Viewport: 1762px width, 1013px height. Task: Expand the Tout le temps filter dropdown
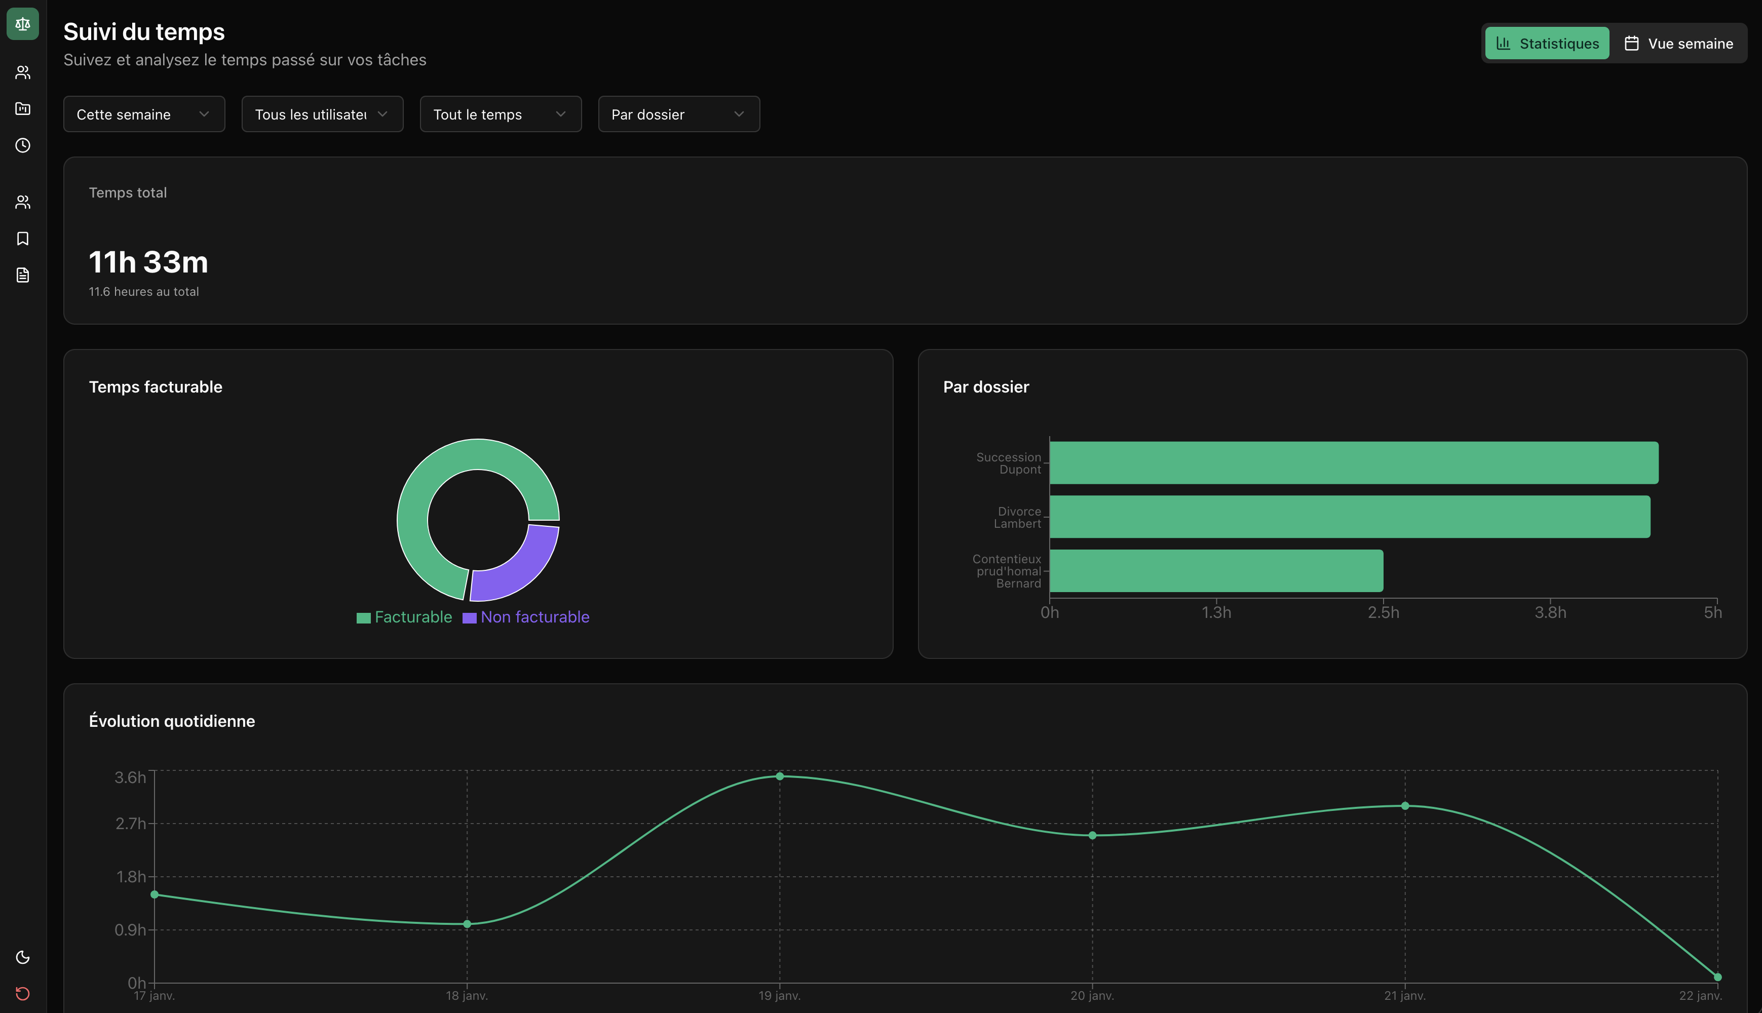(x=501, y=114)
